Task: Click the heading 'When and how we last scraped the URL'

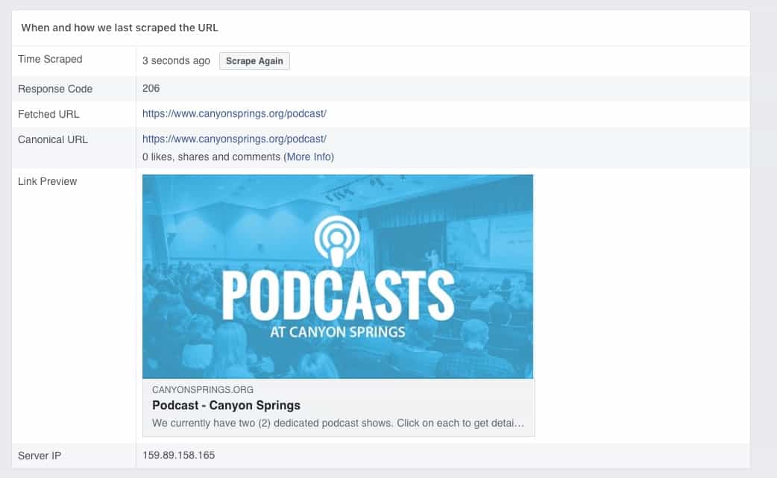Action: (x=119, y=28)
